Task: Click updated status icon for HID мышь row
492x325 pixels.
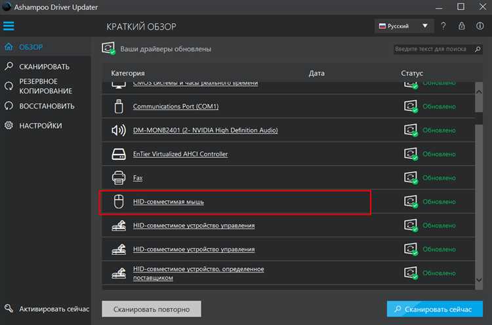Action: click(x=411, y=202)
